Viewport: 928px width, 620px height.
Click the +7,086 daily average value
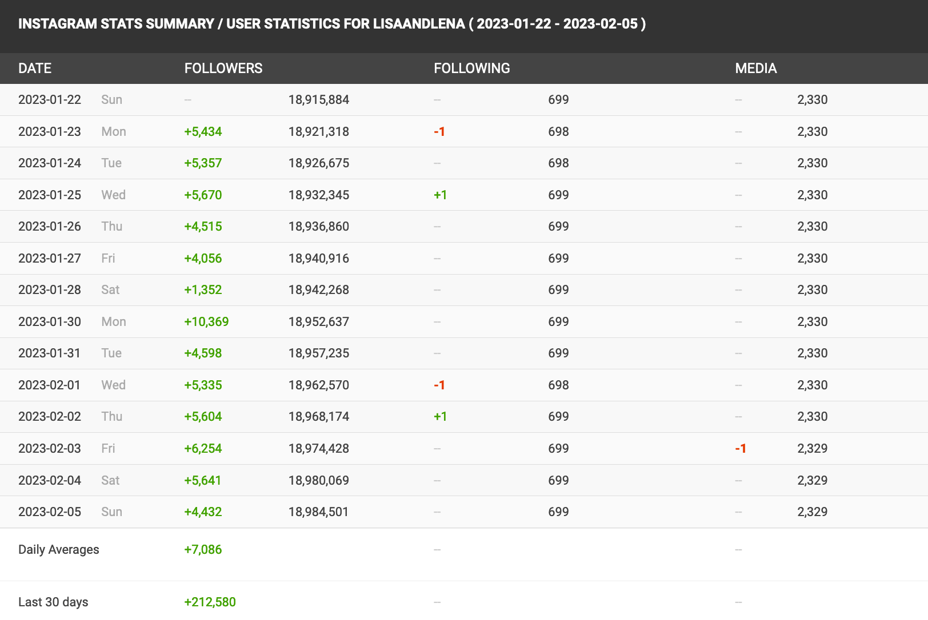point(203,550)
